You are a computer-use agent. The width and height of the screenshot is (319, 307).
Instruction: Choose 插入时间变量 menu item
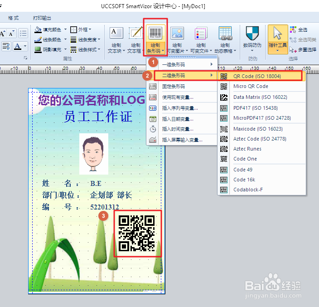point(182,129)
